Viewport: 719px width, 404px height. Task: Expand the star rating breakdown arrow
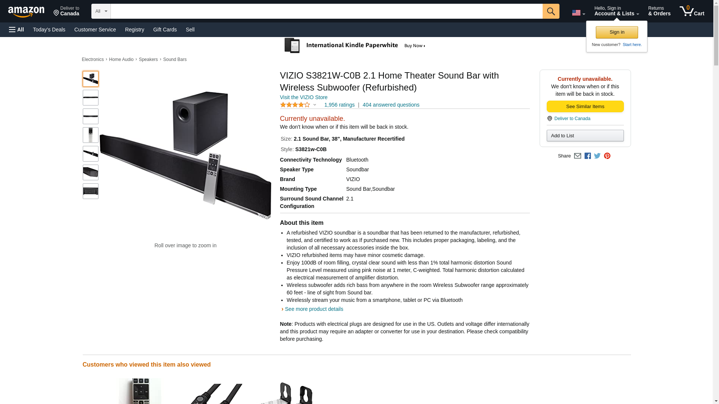pyautogui.click(x=315, y=105)
